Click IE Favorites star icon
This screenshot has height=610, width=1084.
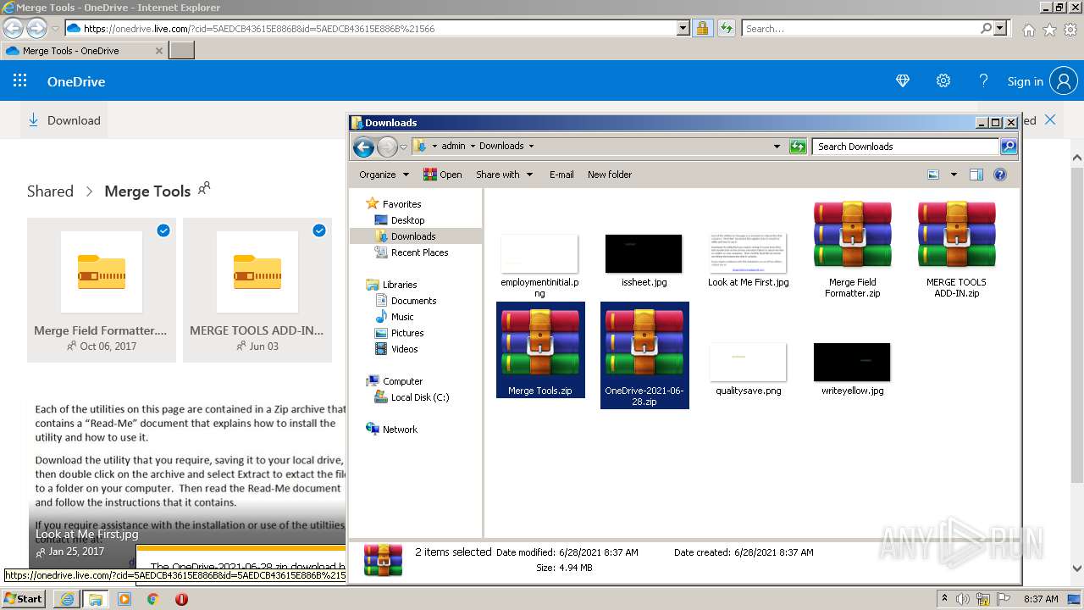(1049, 29)
